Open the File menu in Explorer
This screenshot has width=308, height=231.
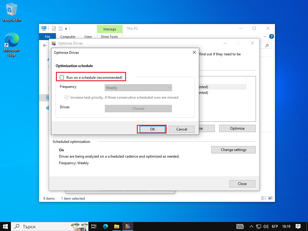click(48, 37)
